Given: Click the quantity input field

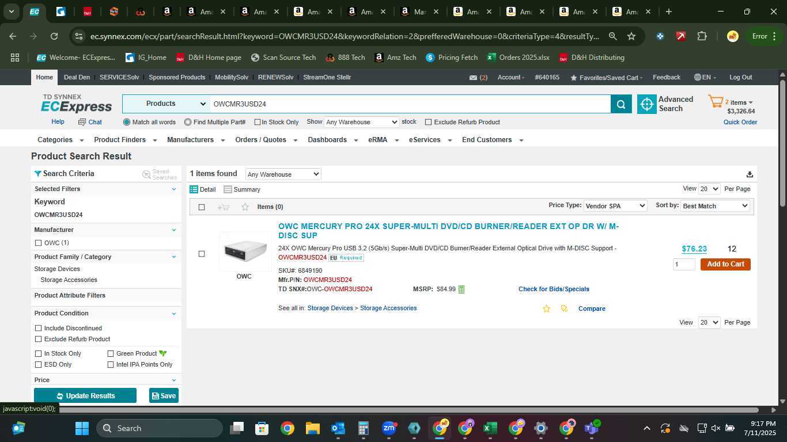Looking at the screenshot, I should coord(684,264).
